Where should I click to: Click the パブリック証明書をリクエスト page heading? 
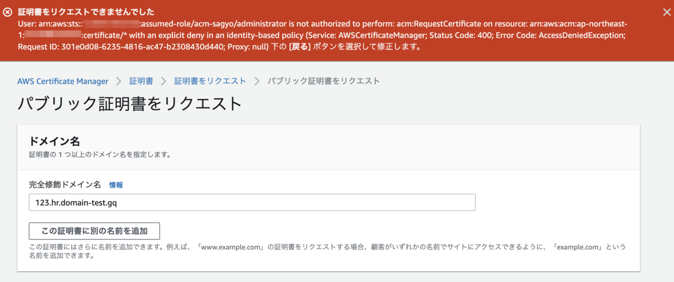coord(130,104)
